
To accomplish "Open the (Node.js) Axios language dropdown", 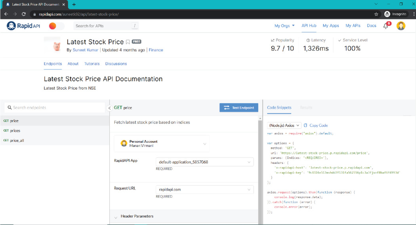I will pyautogui.click(x=284, y=125).
